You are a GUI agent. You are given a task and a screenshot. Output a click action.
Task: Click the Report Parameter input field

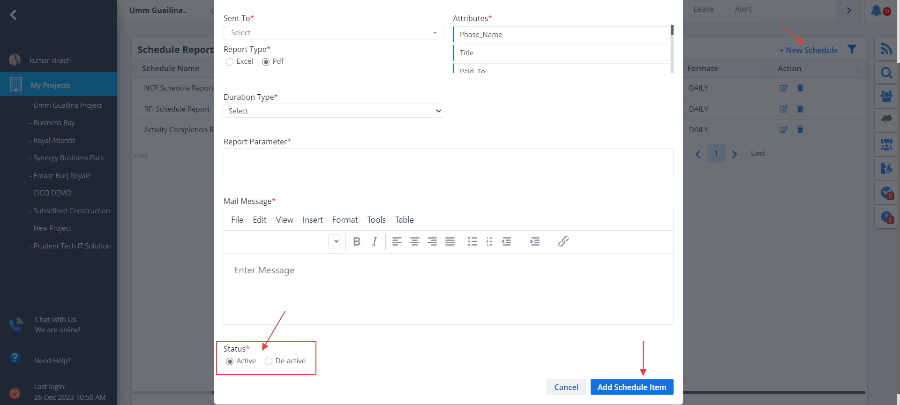[449, 163]
